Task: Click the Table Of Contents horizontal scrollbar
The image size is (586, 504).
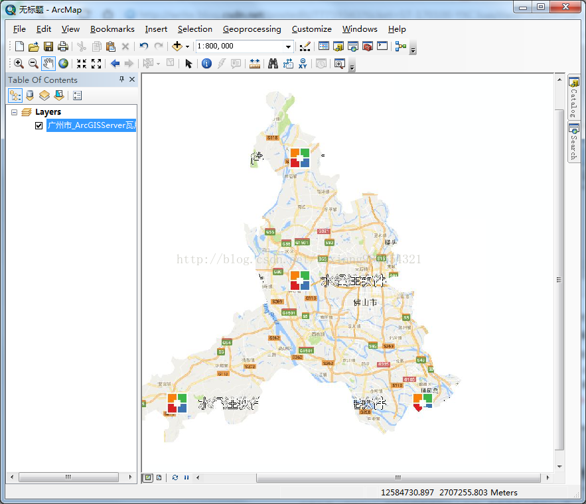Action: [x=68, y=477]
